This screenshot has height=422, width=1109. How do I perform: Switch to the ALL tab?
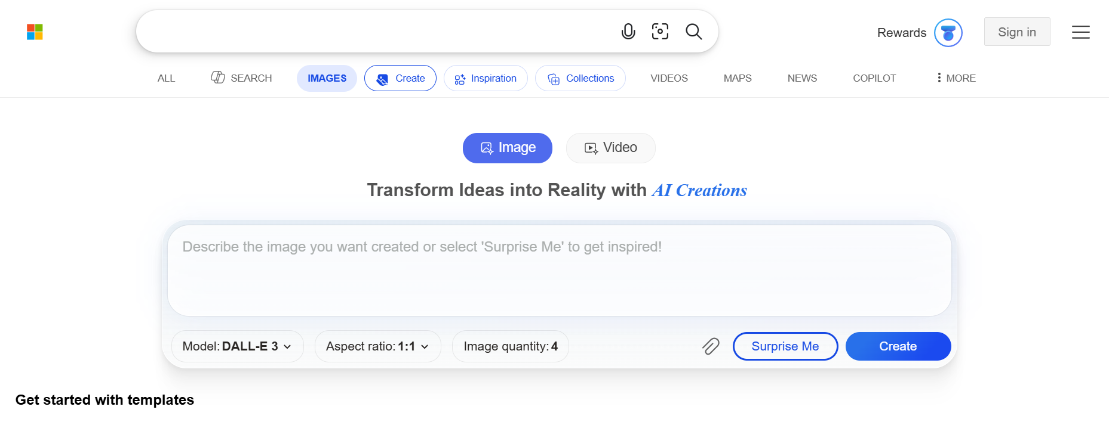[x=166, y=78]
